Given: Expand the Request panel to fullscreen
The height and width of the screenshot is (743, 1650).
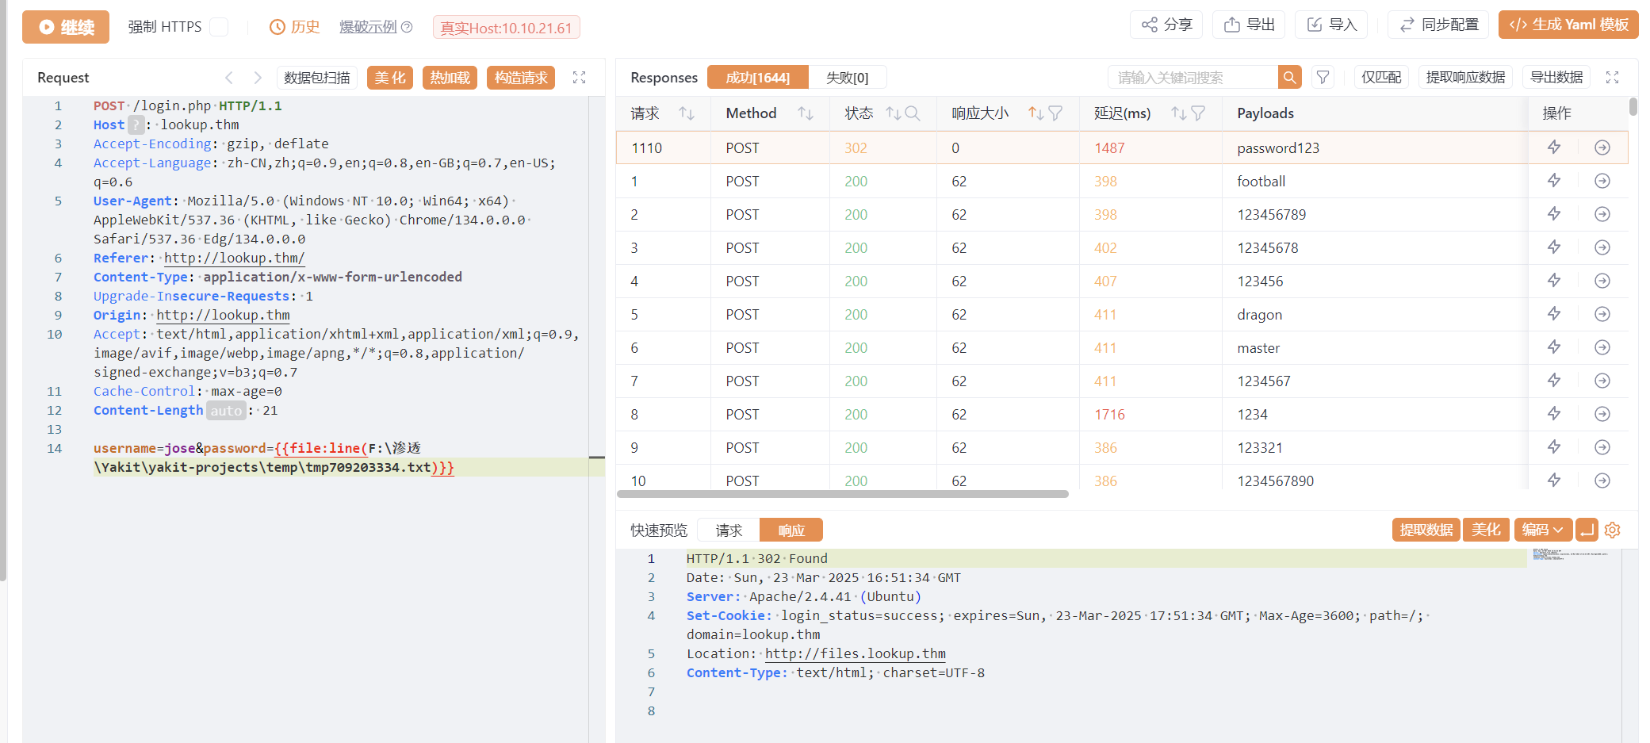Looking at the screenshot, I should point(580,78).
